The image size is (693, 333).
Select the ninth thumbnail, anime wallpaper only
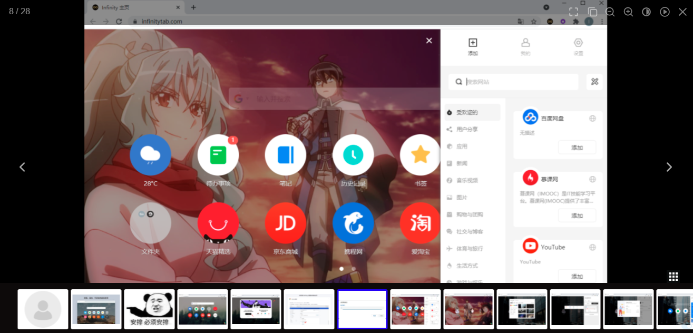[x=468, y=309]
